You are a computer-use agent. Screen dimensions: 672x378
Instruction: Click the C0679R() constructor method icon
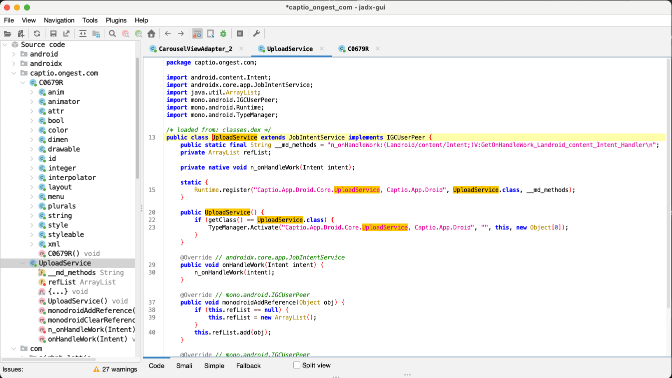[42, 253]
